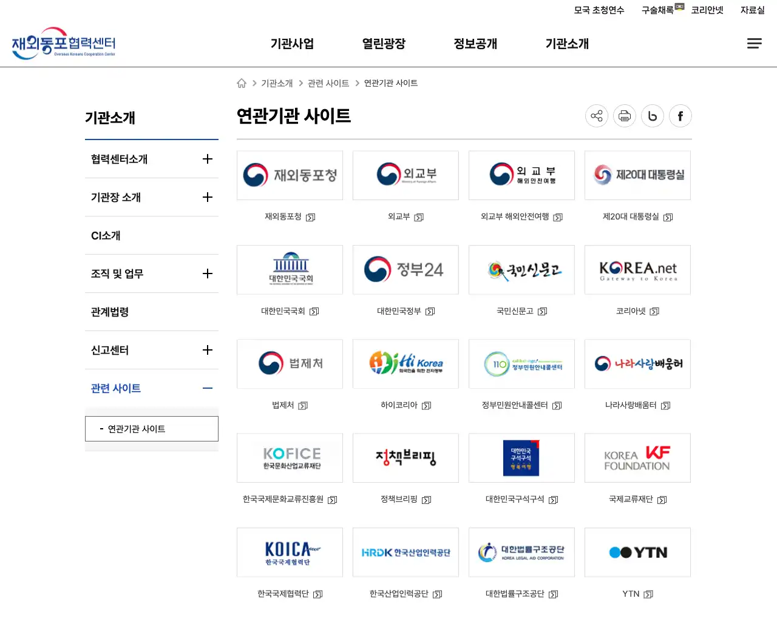The height and width of the screenshot is (621, 777).
Task: Open new-window icon next to 정책브리핑
Action: pos(427,500)
